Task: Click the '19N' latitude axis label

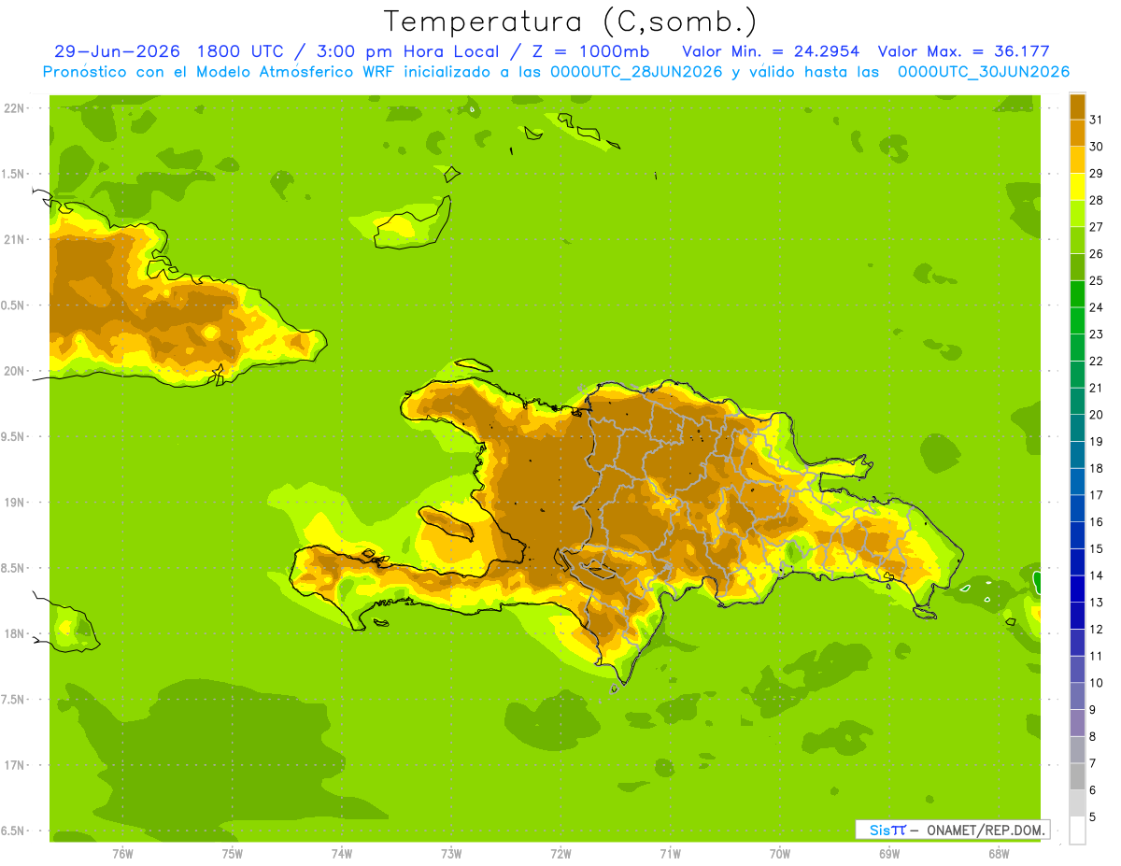Action: click(14, 503)
